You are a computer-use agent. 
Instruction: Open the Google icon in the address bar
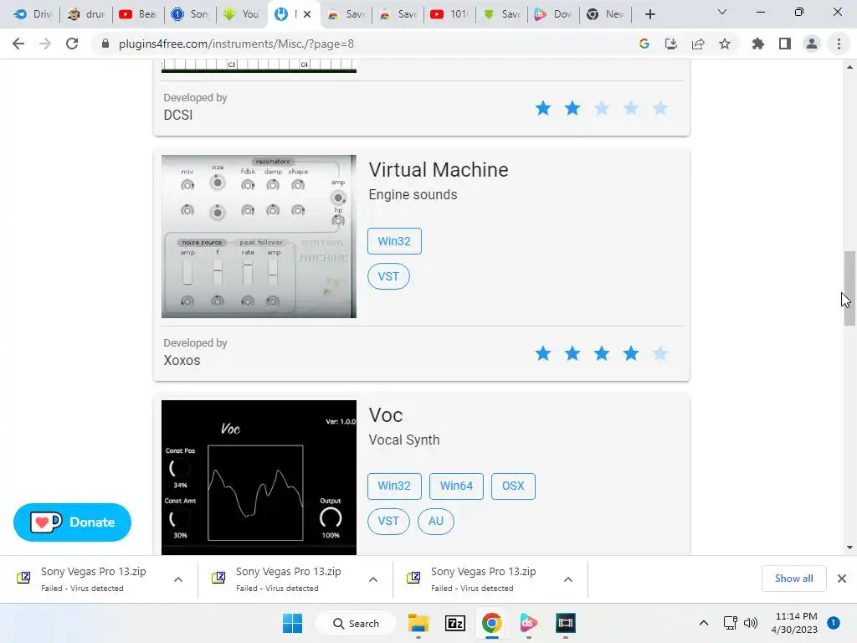click(x=644, y=44)
